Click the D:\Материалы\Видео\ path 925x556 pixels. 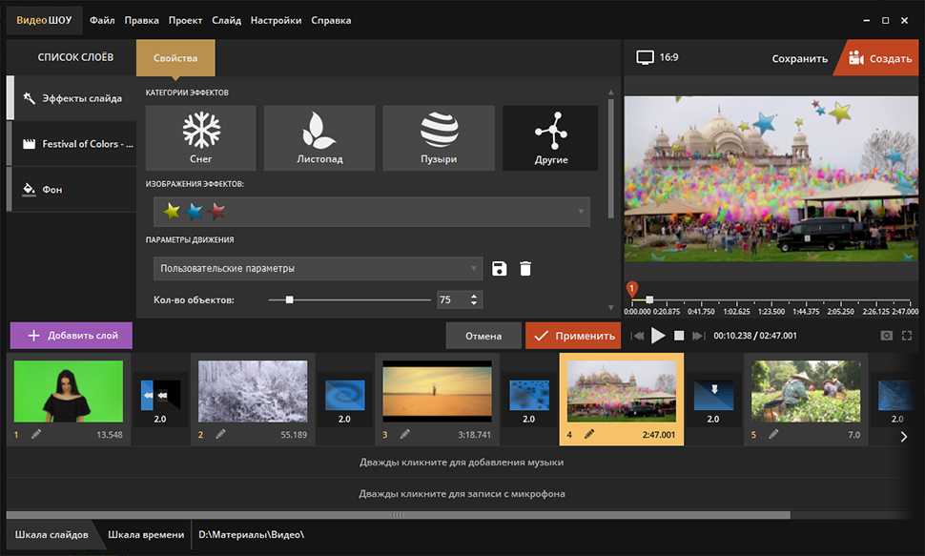pos(252,535)
